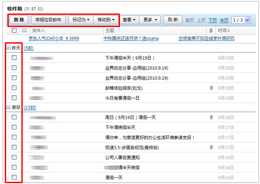Click the envelope read-status column icon
260x184 pixels.
pos(24,31)
